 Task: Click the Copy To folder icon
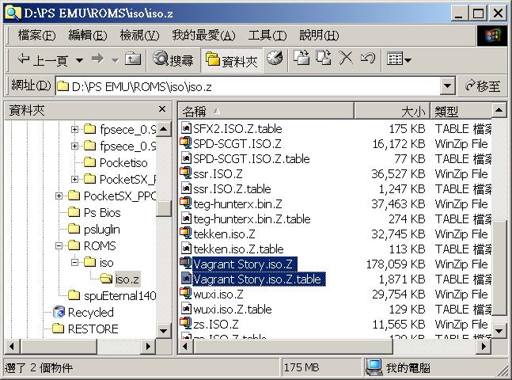324,58
